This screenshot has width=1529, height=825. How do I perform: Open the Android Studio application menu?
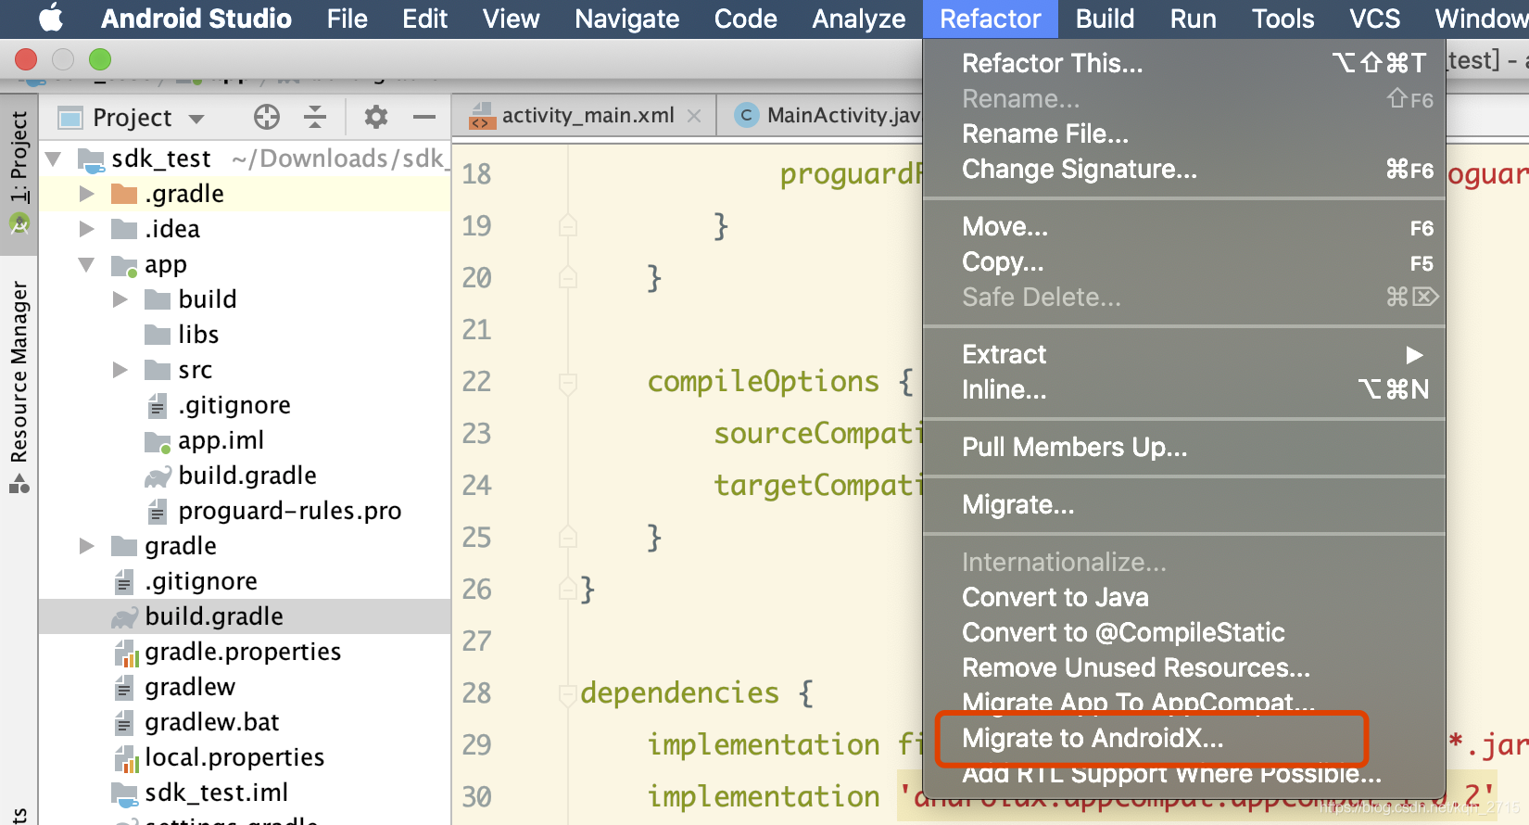pos(196,19)
